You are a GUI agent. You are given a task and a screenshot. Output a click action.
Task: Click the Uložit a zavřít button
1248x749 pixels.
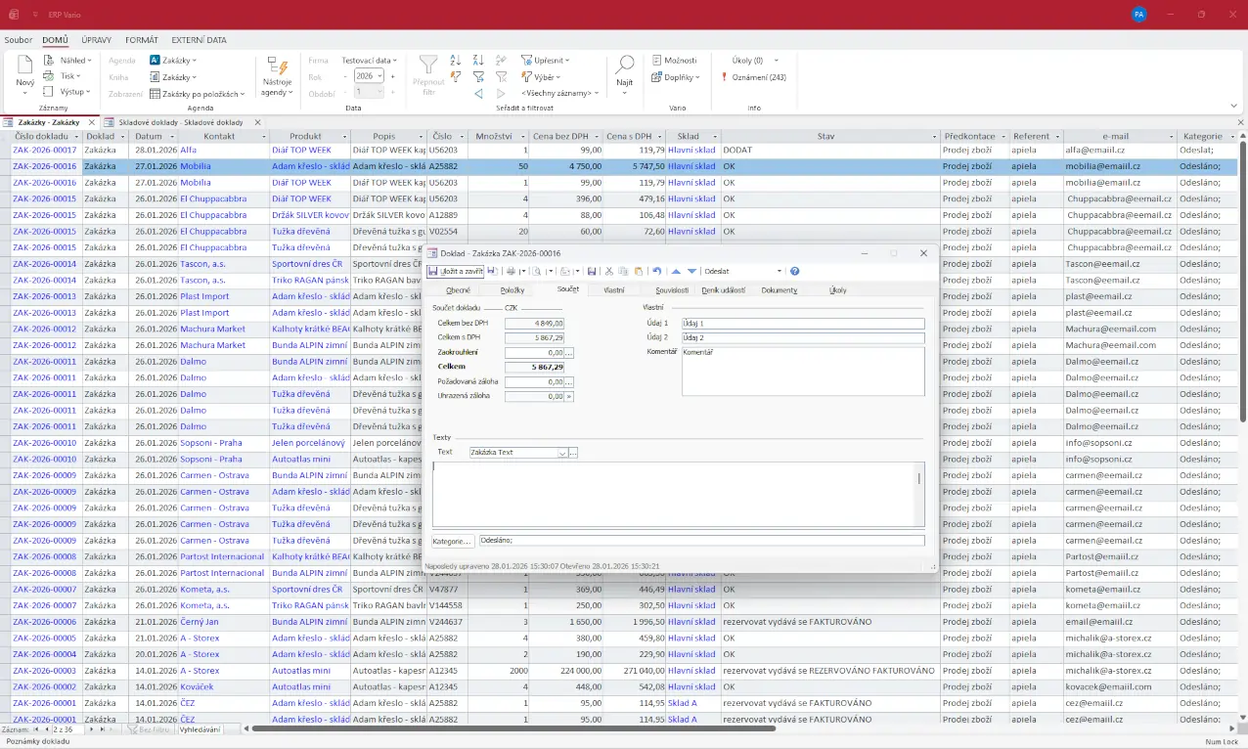pos(456,271)
